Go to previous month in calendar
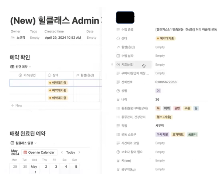 [x=62, y=152]
